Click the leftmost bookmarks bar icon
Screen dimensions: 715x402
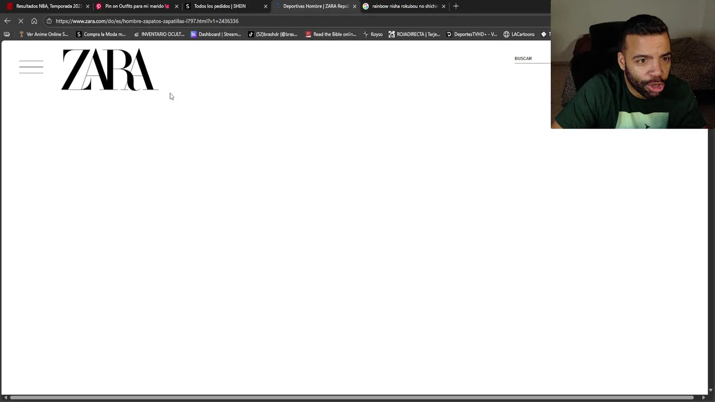click(x=6, y=34)
